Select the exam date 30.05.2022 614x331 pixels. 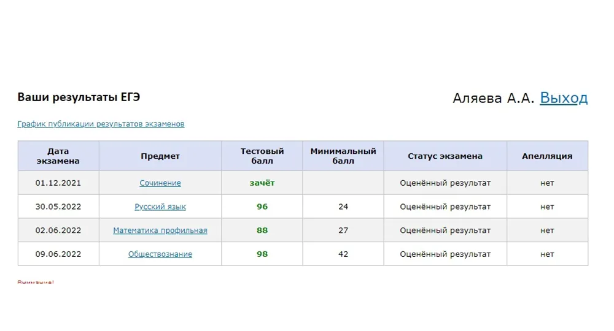pos(58,207)
